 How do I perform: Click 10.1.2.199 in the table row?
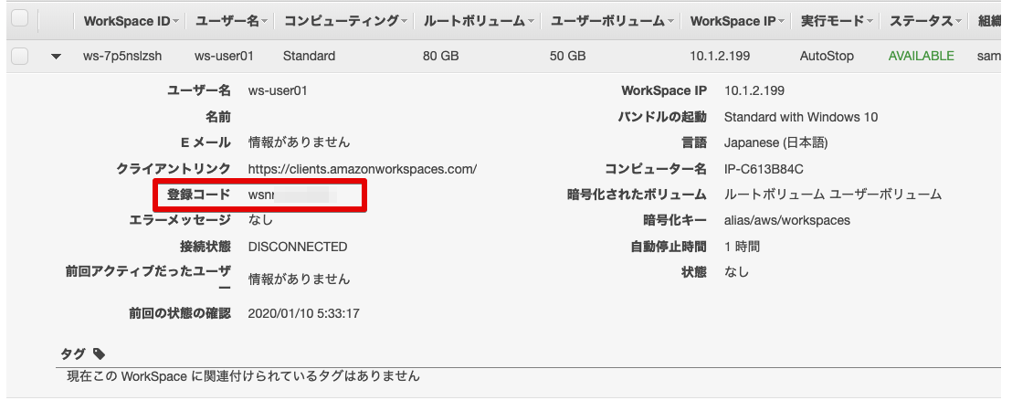[720, 56]
